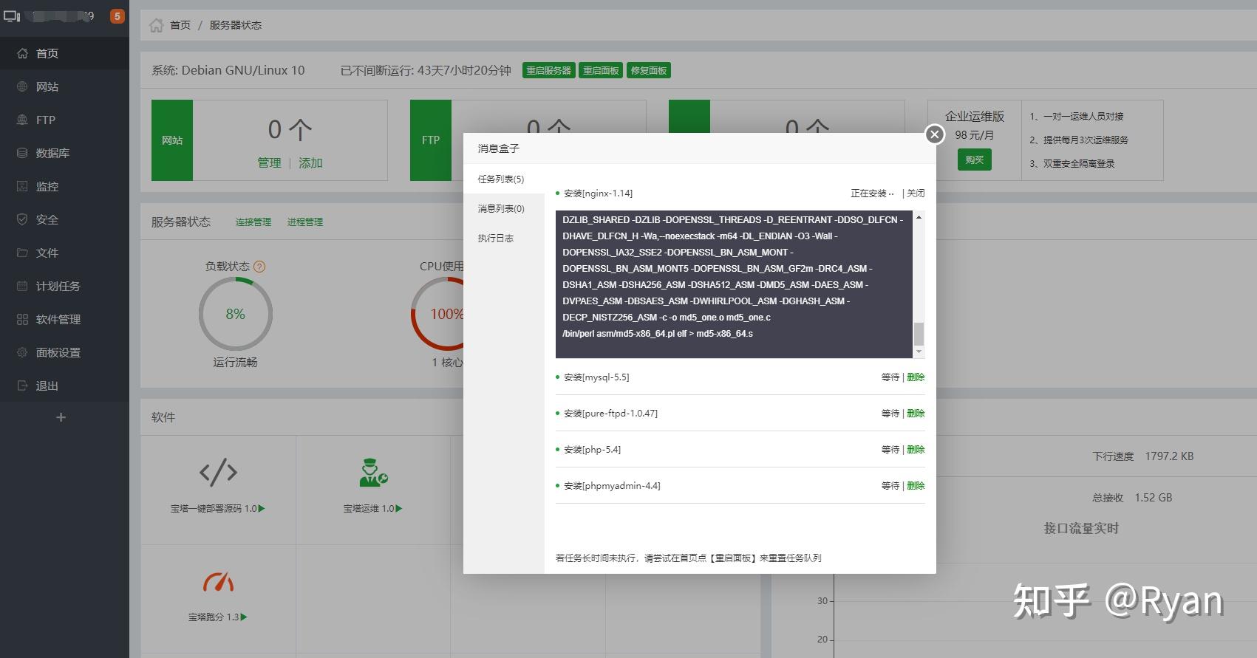The width and height of the screenshot is (1257, 658).
Task: Delete the php-5.4 install task
Action: click(916, 450)
